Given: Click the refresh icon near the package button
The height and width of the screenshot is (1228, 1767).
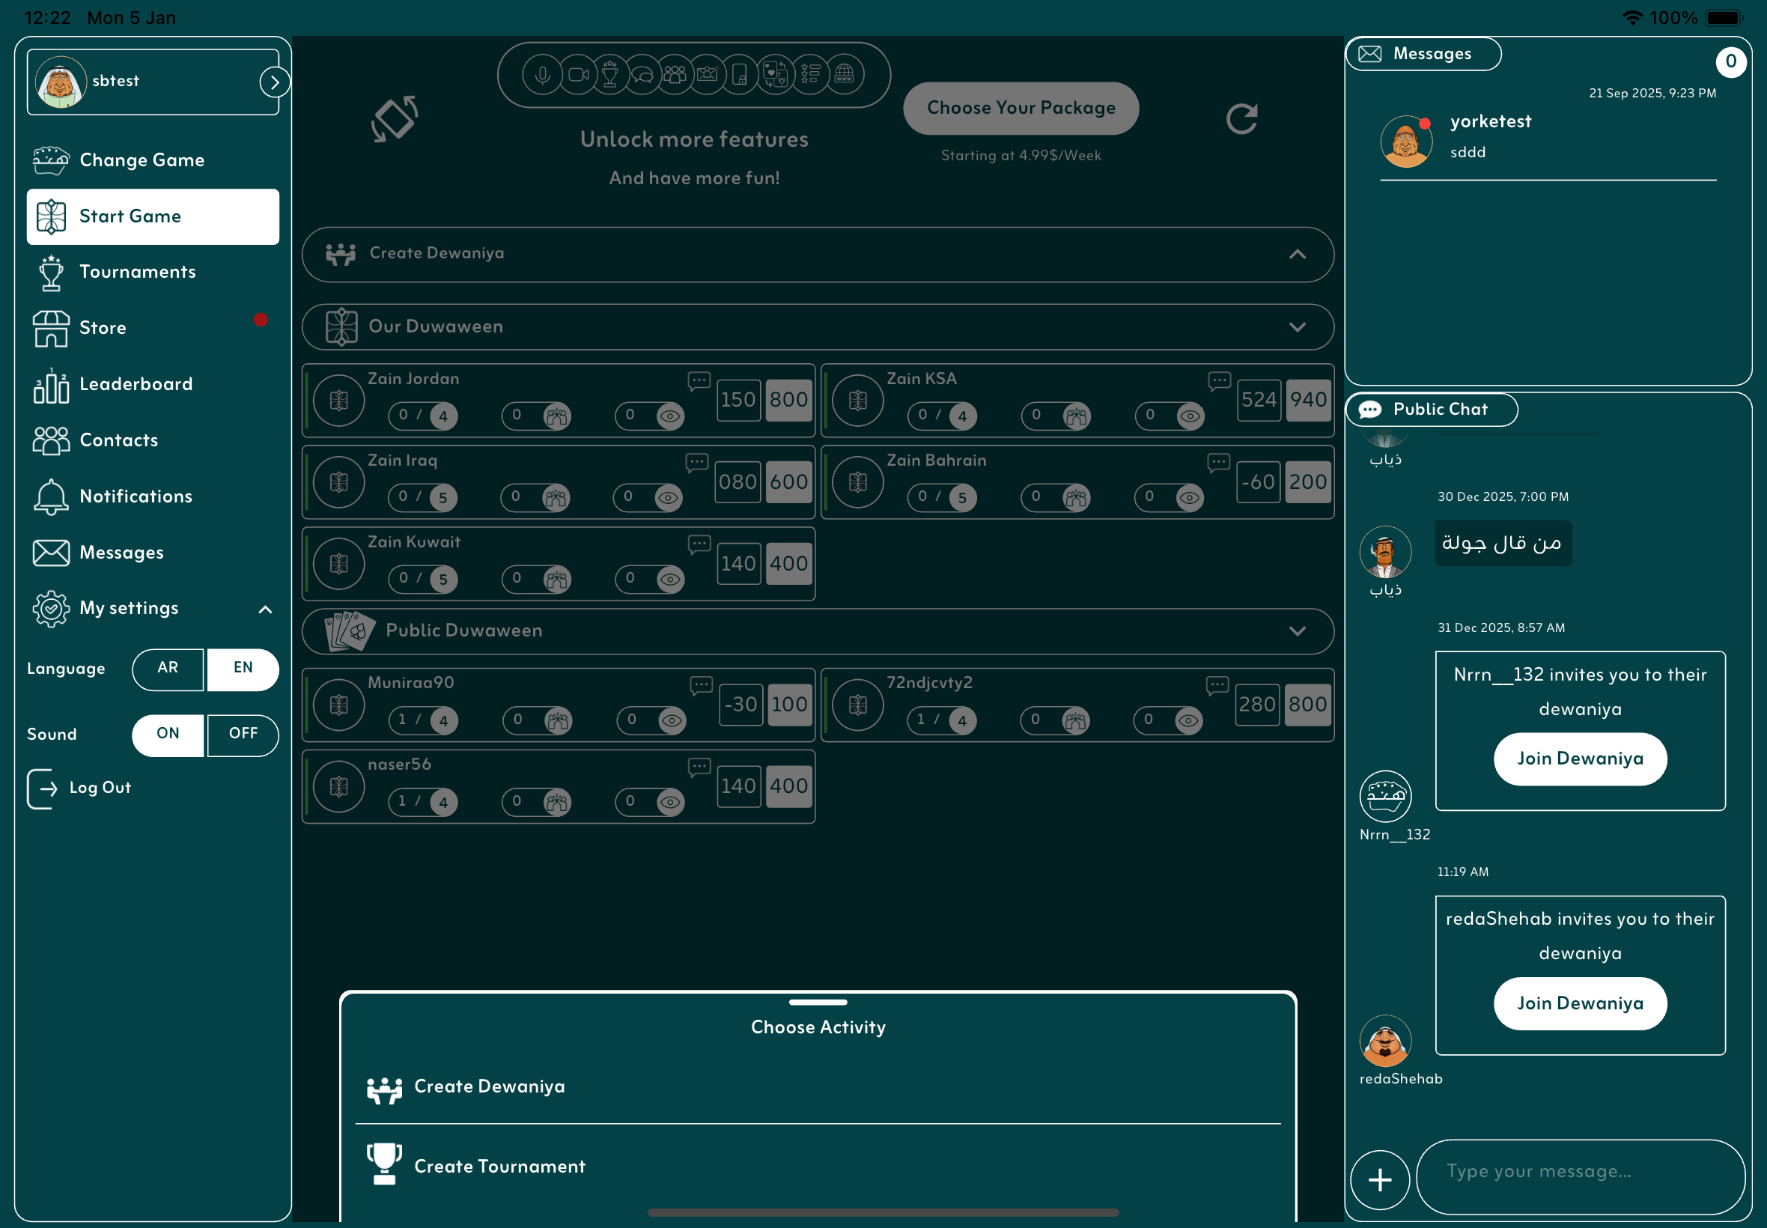Looking at the screenshot, I should (x=1241, y=118).
